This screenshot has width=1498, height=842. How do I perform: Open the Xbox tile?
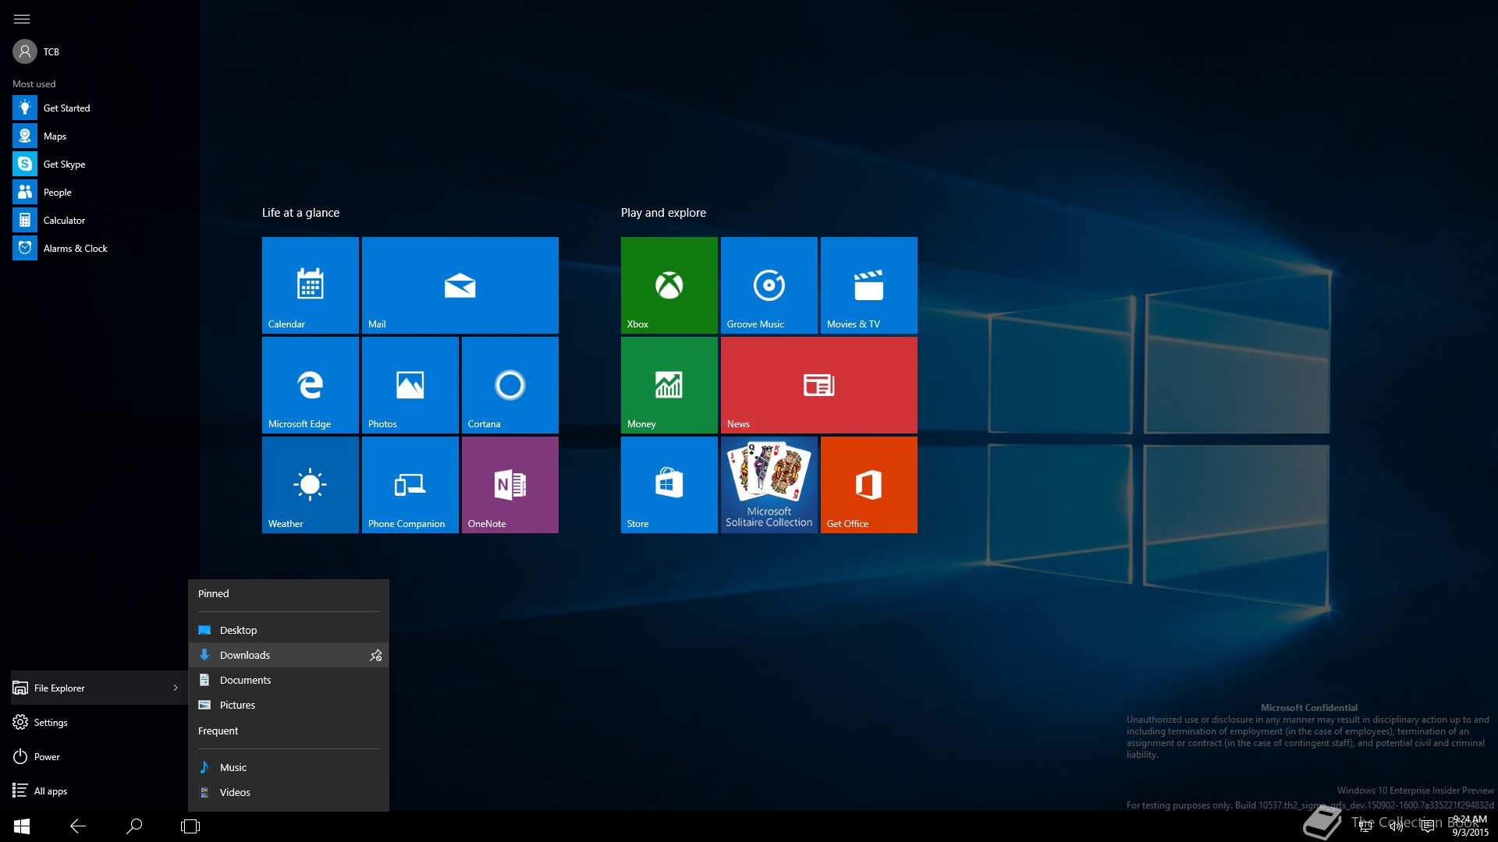pos(669,285)
